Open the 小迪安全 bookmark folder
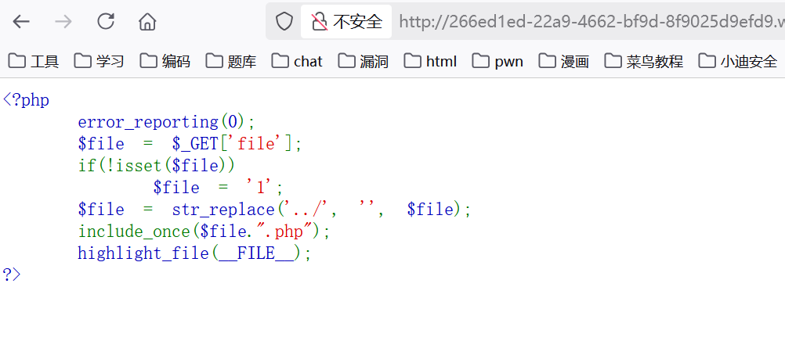Screen dimensions: 785x359 738,61
